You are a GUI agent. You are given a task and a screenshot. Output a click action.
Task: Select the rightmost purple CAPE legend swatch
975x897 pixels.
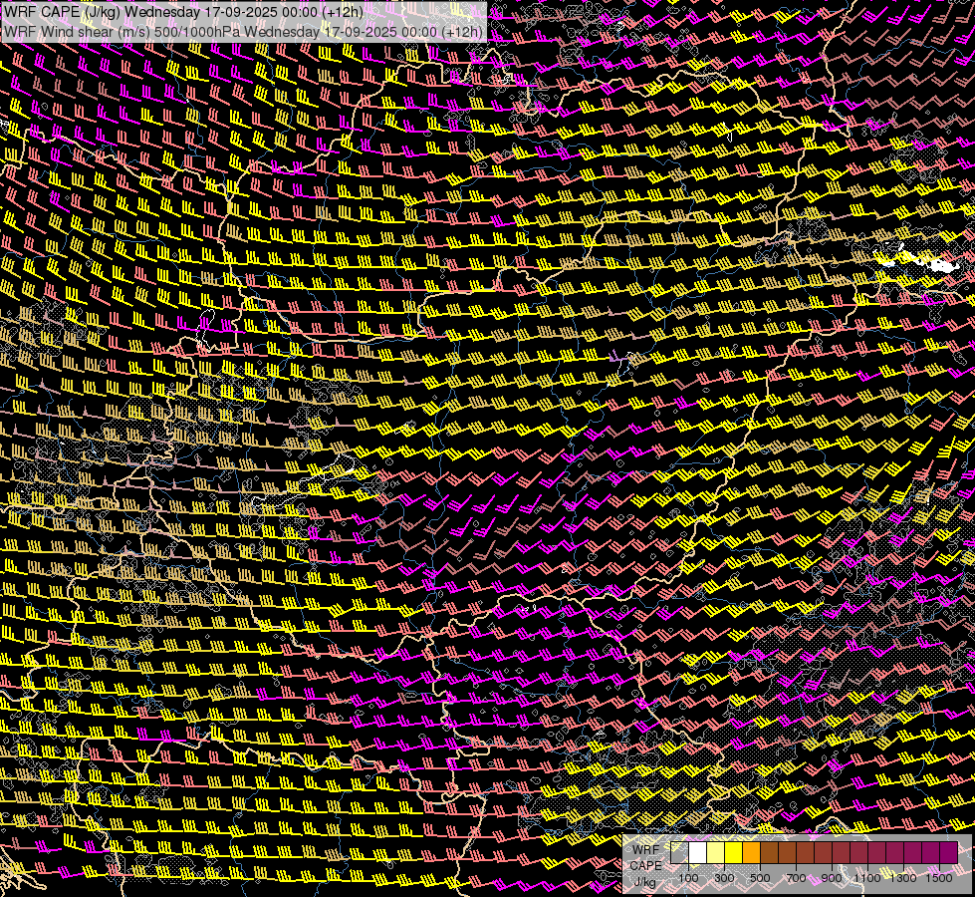(x=949, y=852)
